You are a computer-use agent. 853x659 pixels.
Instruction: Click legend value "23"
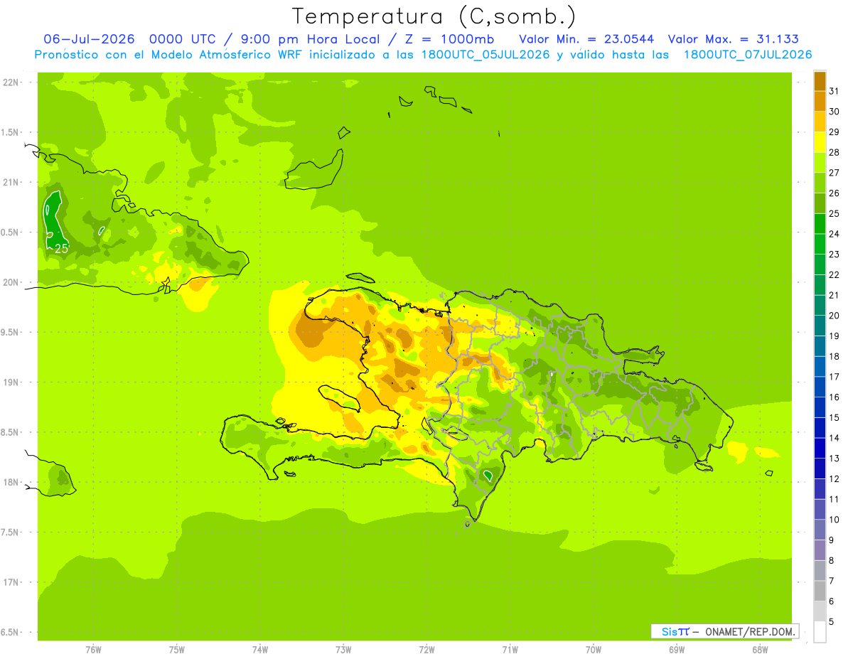coord(834,255)
